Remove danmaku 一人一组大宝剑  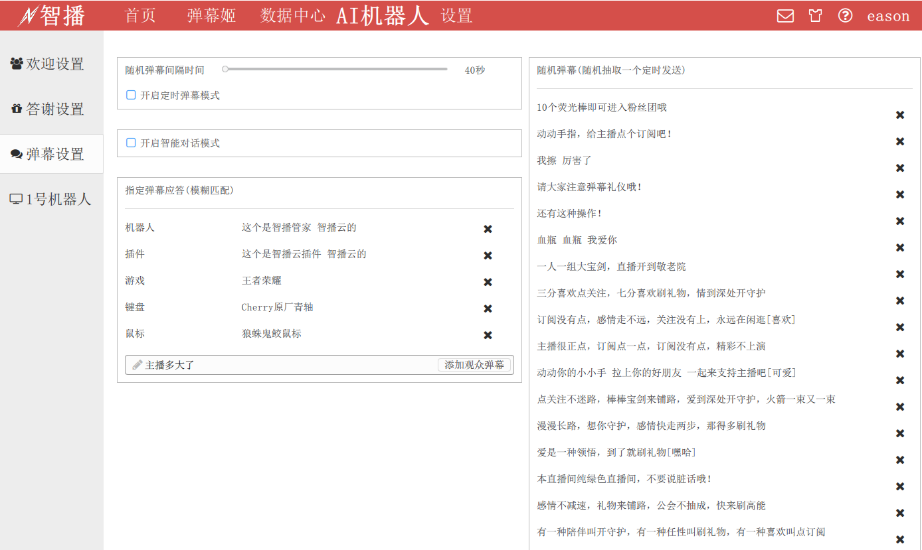coord(900,274)
